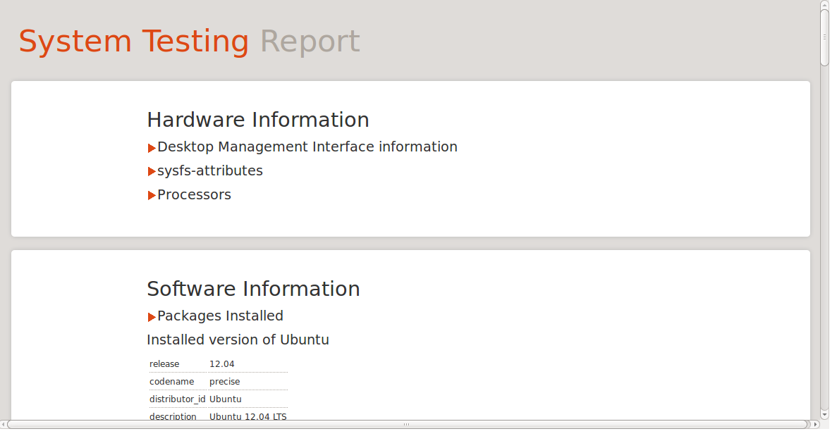Select the precise codename value

coord(224,382)
